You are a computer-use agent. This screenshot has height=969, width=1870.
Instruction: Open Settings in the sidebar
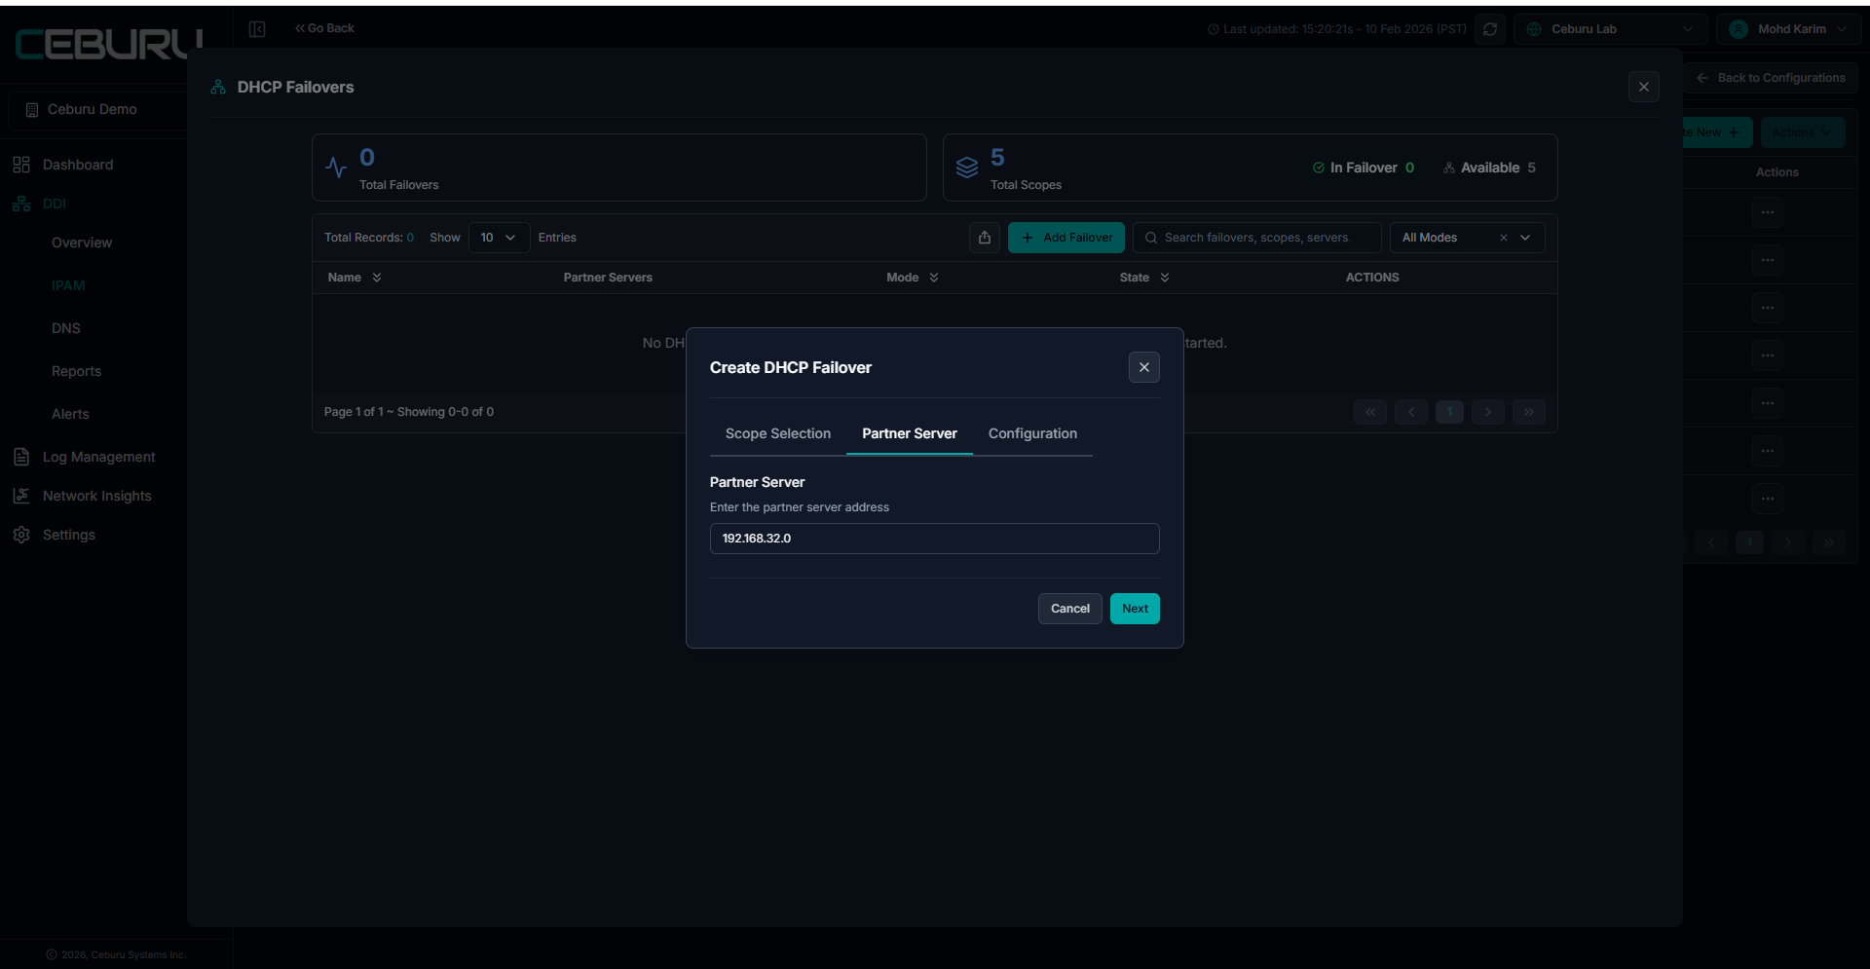click(x=68, y=535)
